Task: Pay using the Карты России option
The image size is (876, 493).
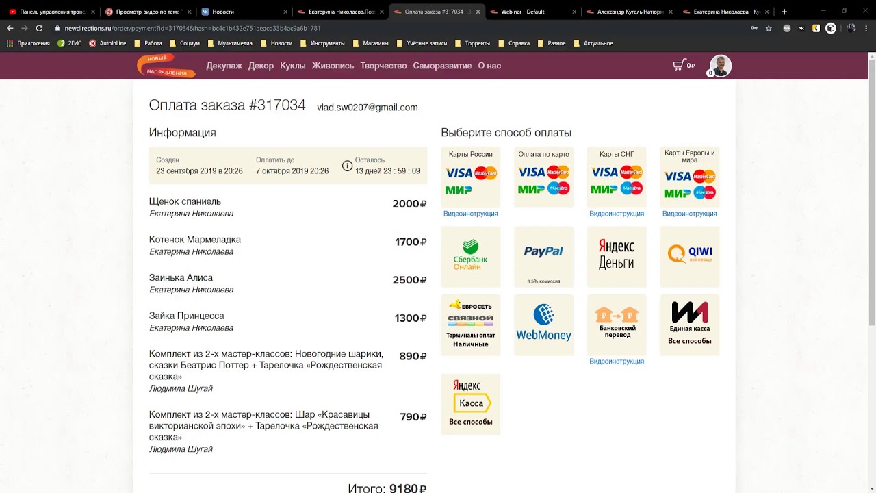Action: [x=471, y=177]
